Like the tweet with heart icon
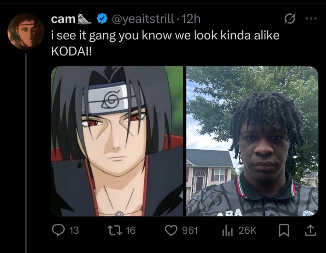 coord(171,231)
